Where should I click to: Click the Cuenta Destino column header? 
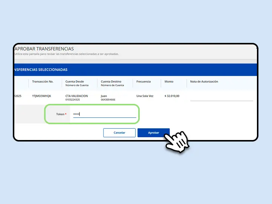[112, 83]
